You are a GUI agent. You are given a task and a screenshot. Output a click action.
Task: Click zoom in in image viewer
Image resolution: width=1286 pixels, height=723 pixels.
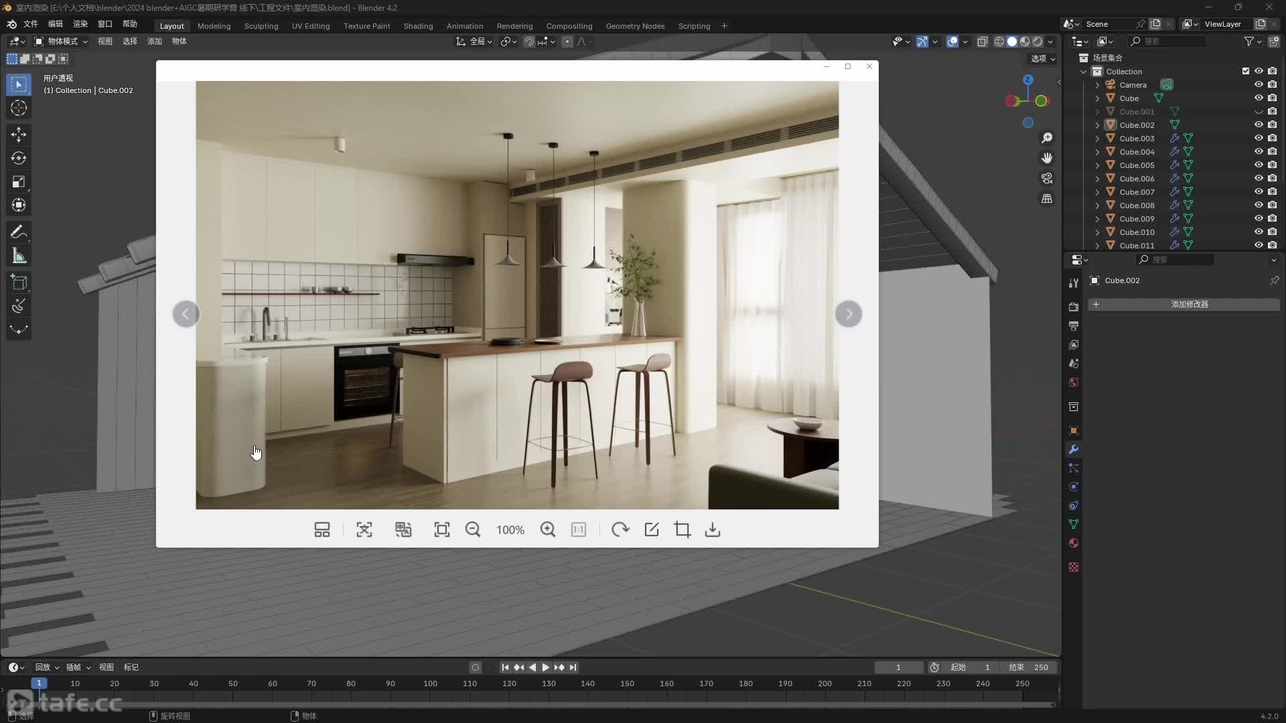(548, 530)
